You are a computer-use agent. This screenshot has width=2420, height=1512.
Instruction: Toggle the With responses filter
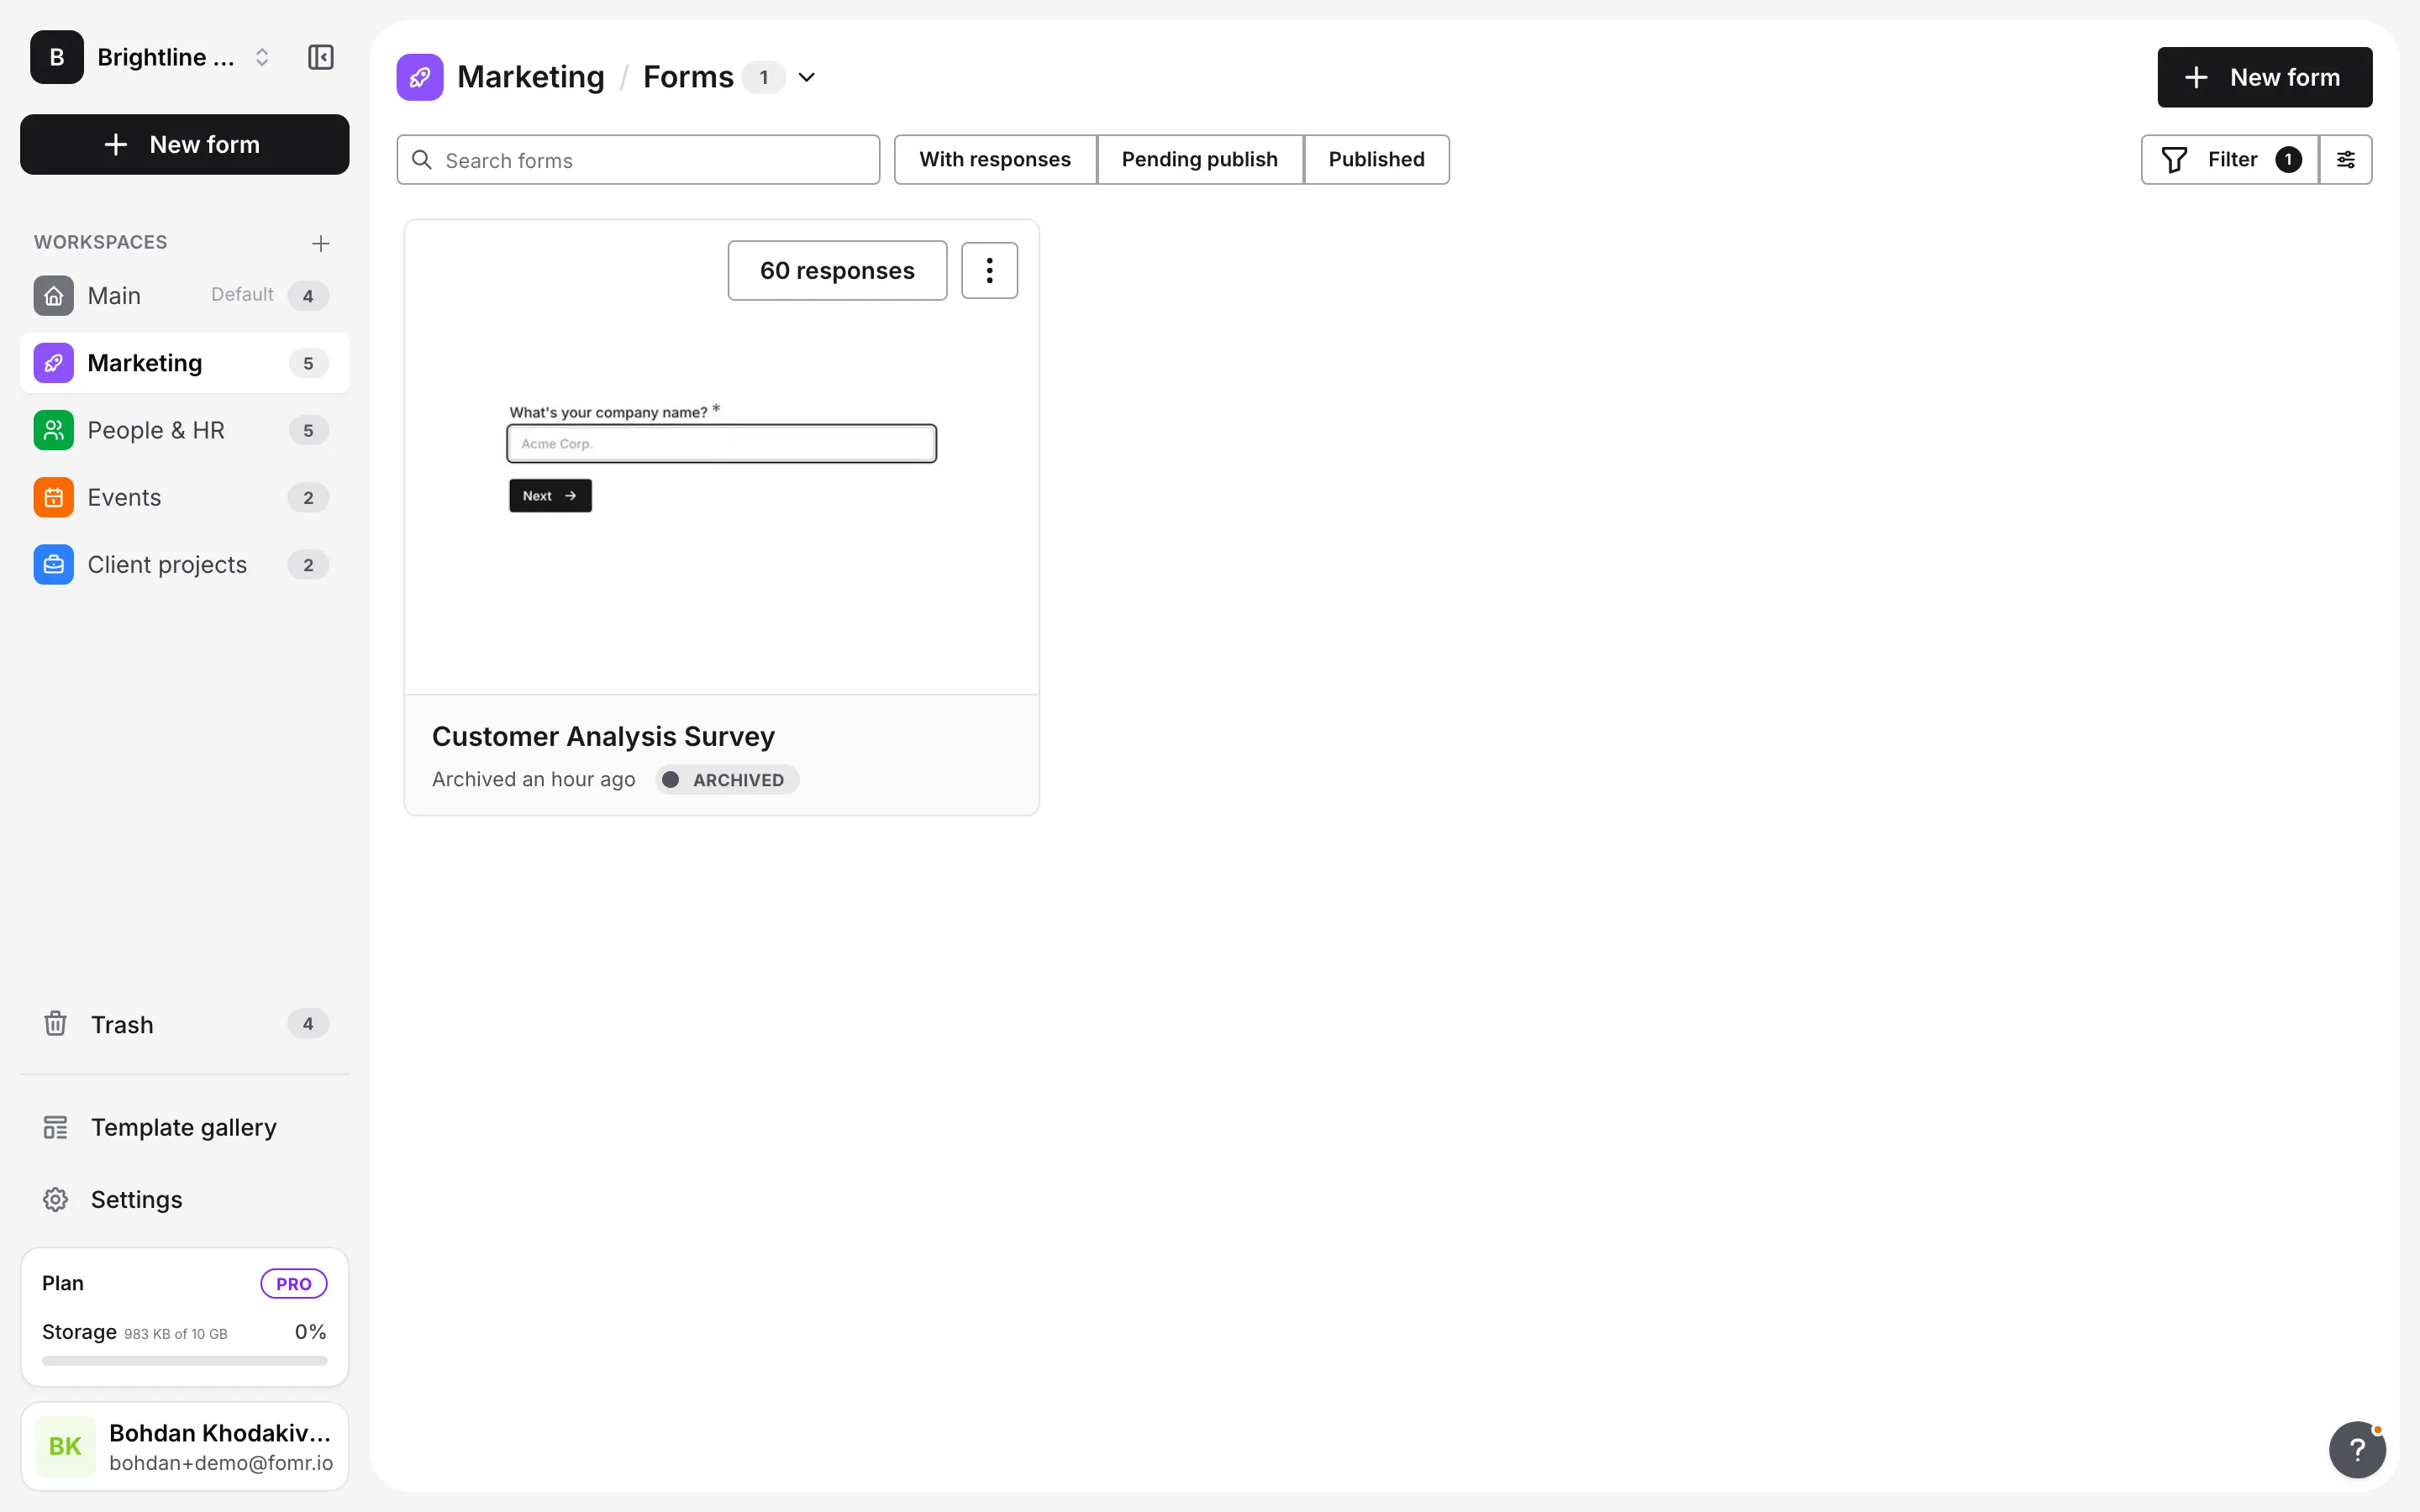pyautogui.click(x=995, y=159)
